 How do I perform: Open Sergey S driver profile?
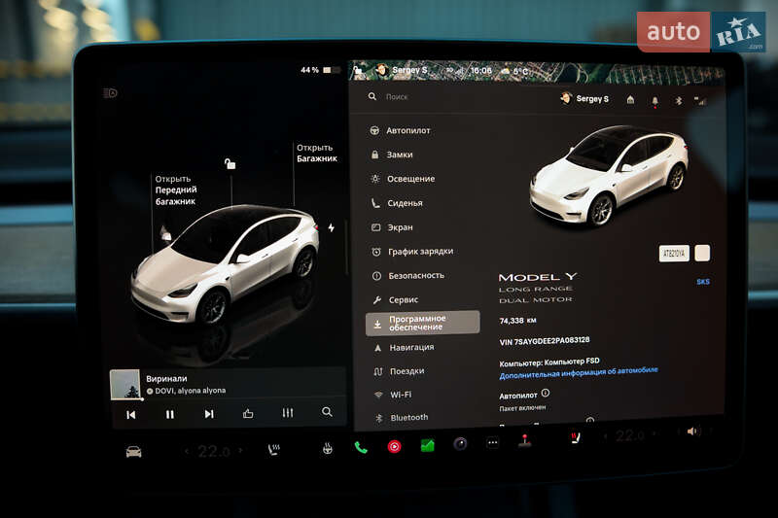pos(584,98)
